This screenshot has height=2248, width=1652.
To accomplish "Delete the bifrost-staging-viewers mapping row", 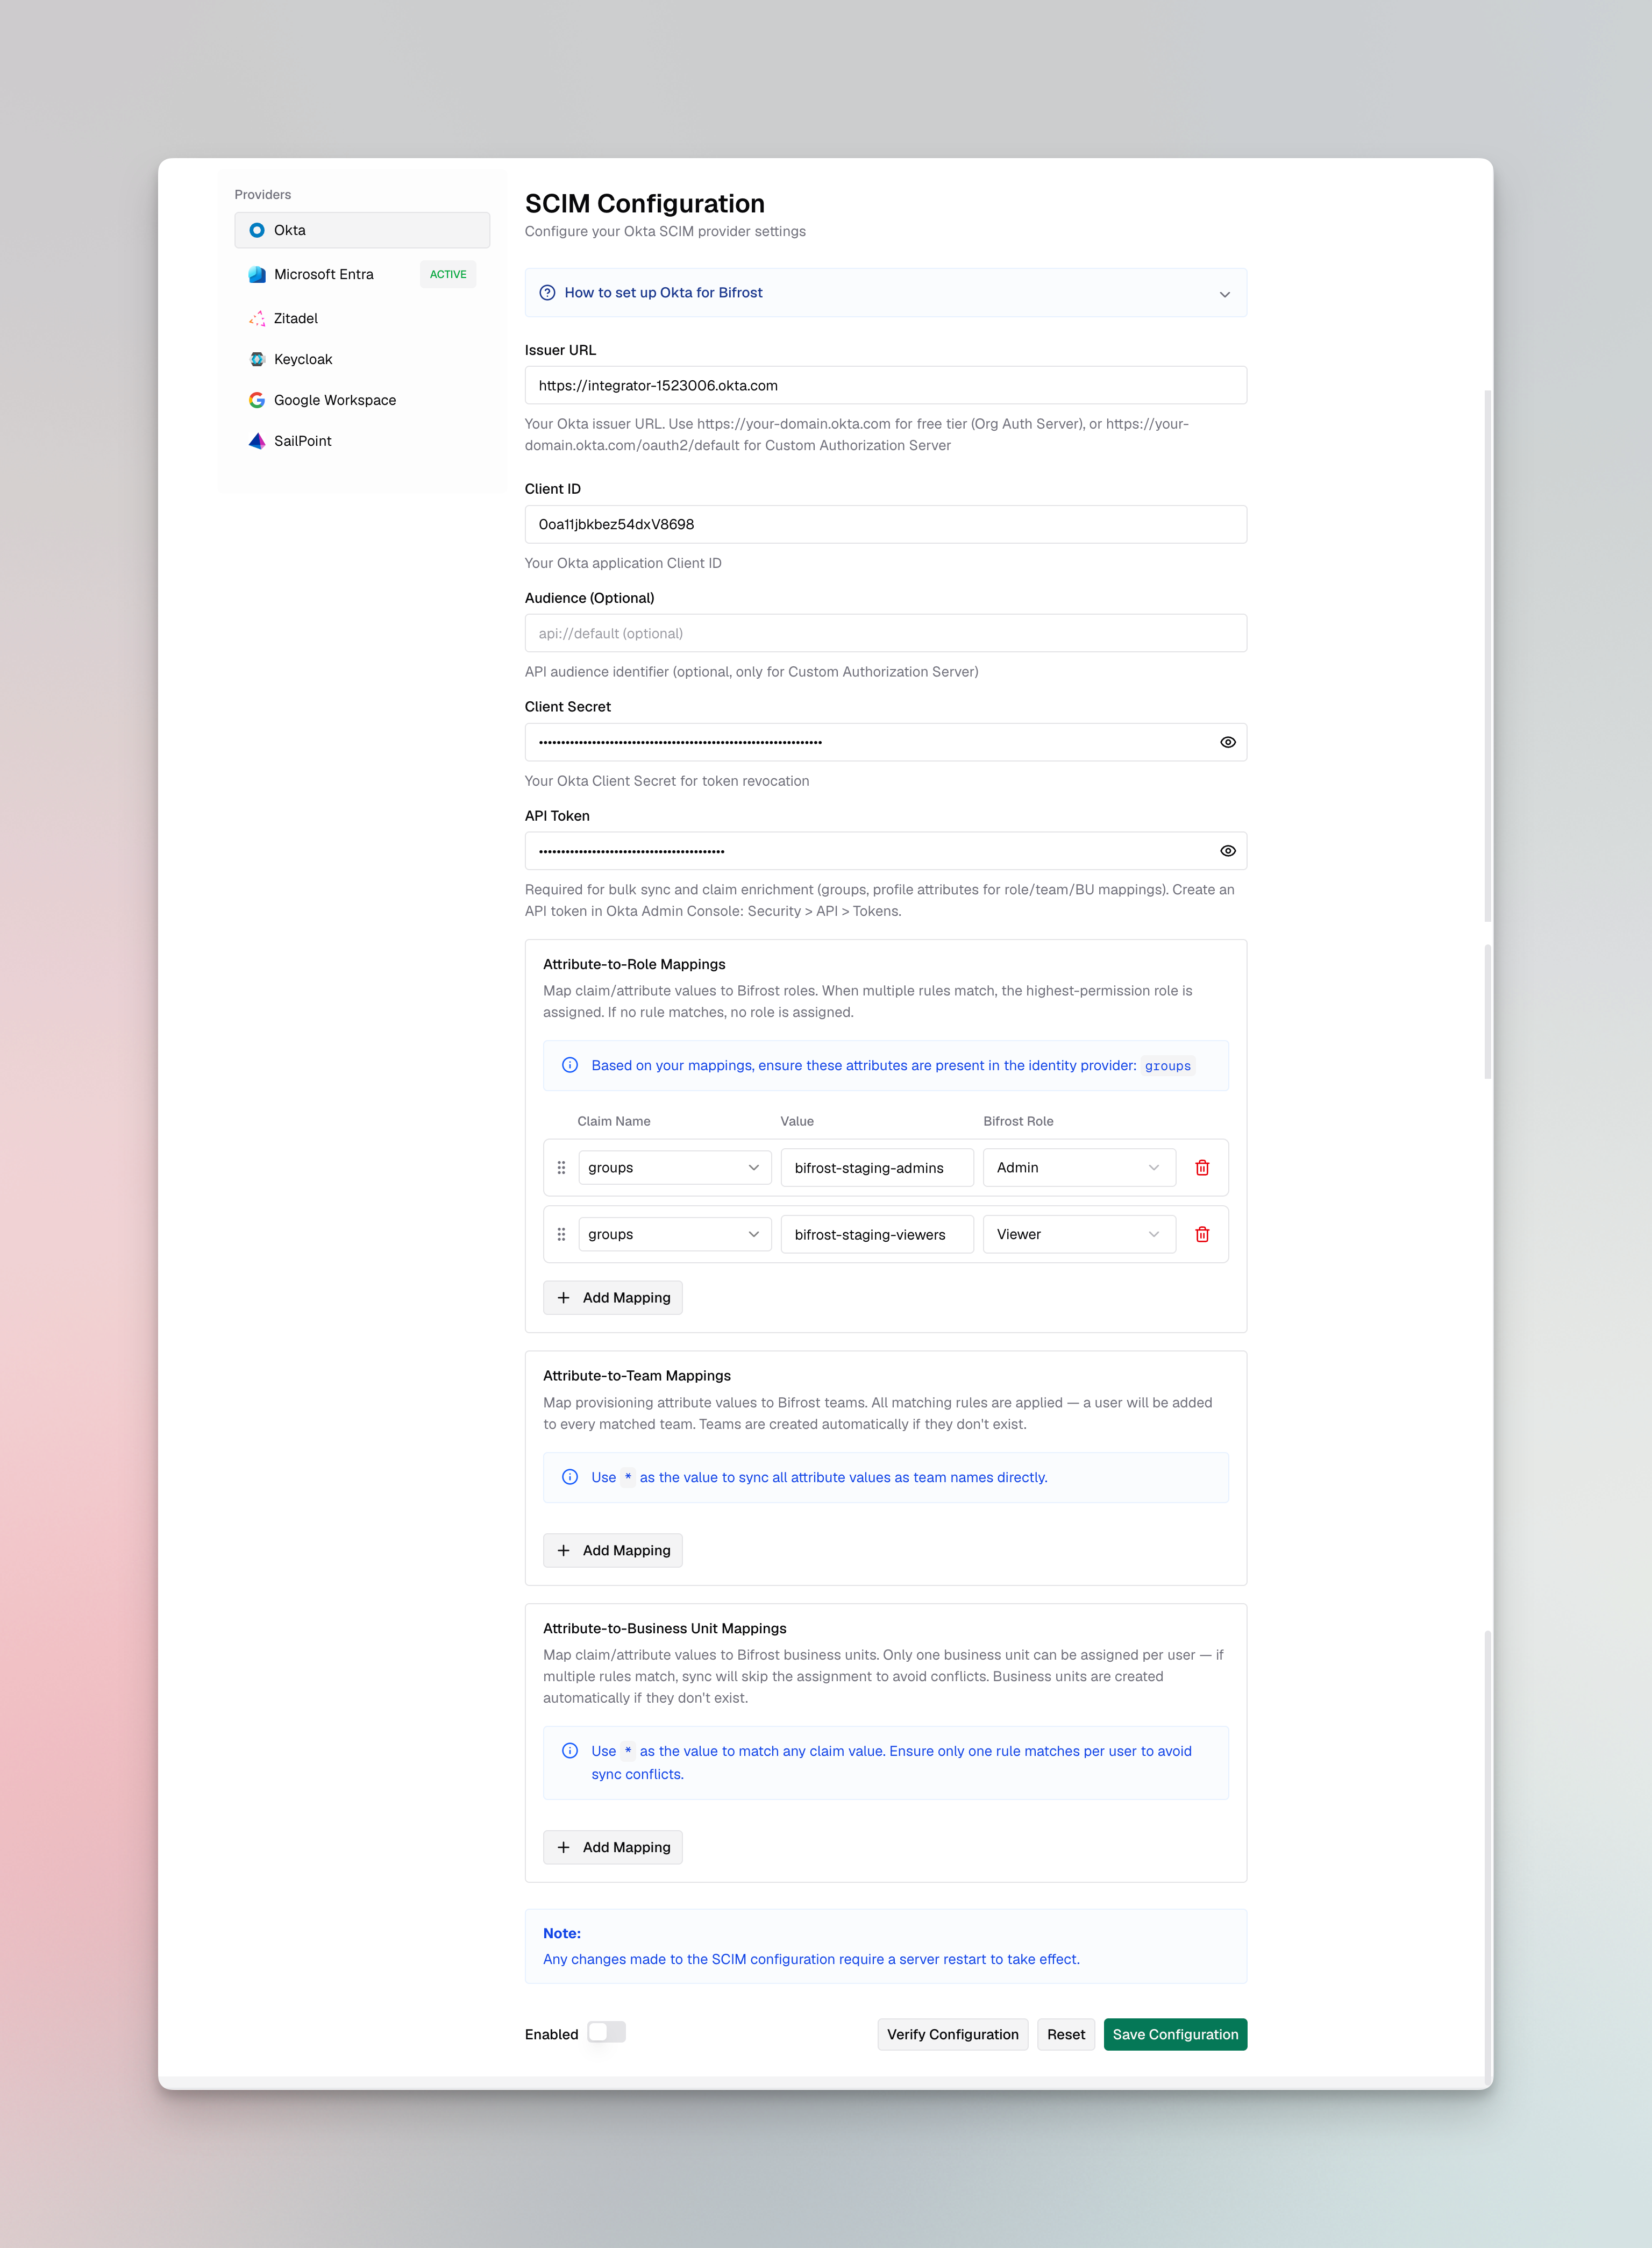I will coord(1202,1234).
